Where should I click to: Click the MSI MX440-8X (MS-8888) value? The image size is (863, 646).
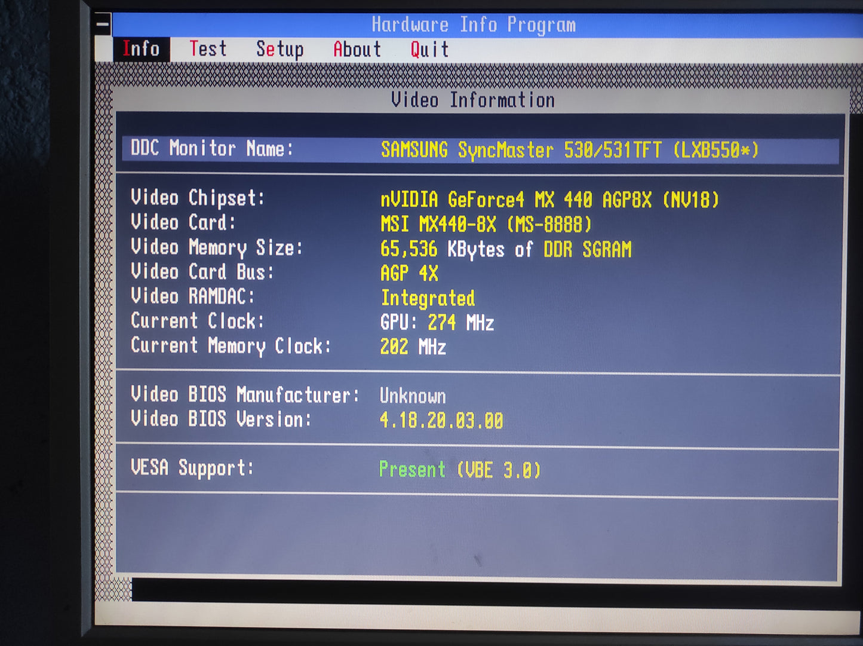[x=486, y=225]
